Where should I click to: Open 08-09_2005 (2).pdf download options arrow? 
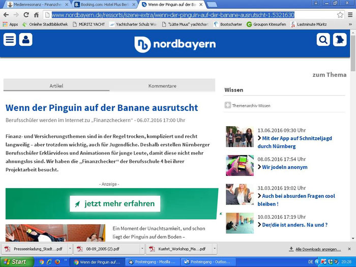point(142,249)
